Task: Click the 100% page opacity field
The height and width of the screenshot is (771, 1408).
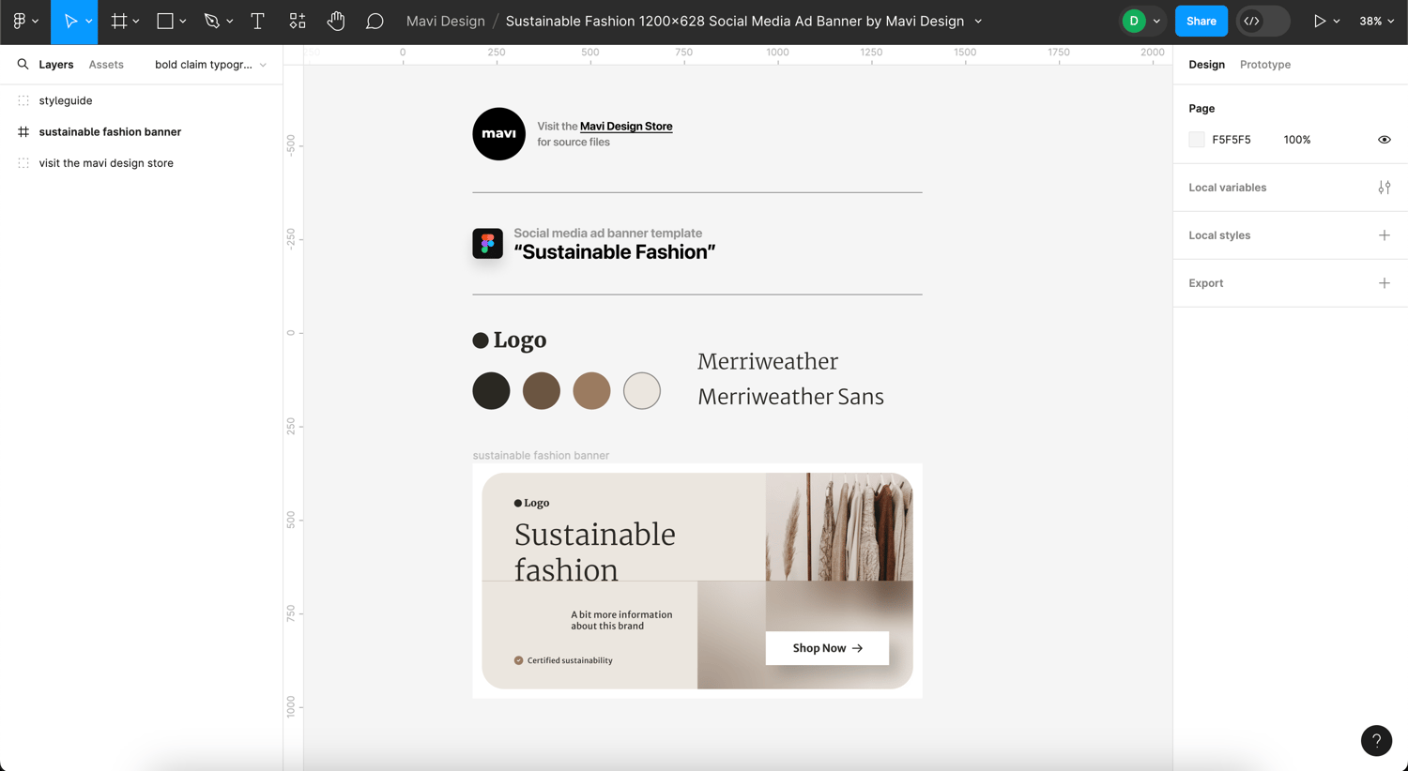Action: click(x=1297, y=140)
